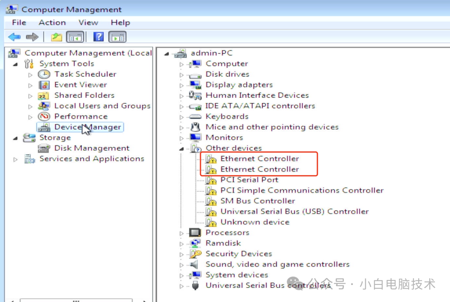Expand the IDE ATA/ATAPI controllers category
450x302 pixels.
[x=181, y=106]
